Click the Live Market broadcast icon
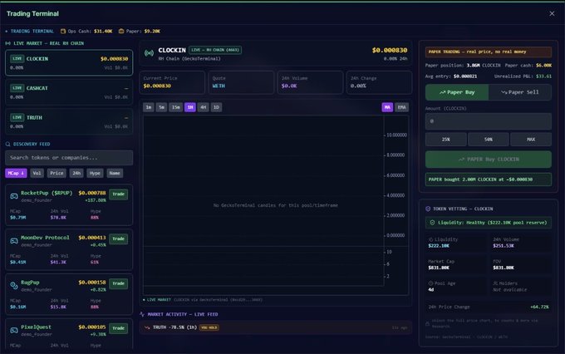565x354 pixels. click(x=8, y=43)
